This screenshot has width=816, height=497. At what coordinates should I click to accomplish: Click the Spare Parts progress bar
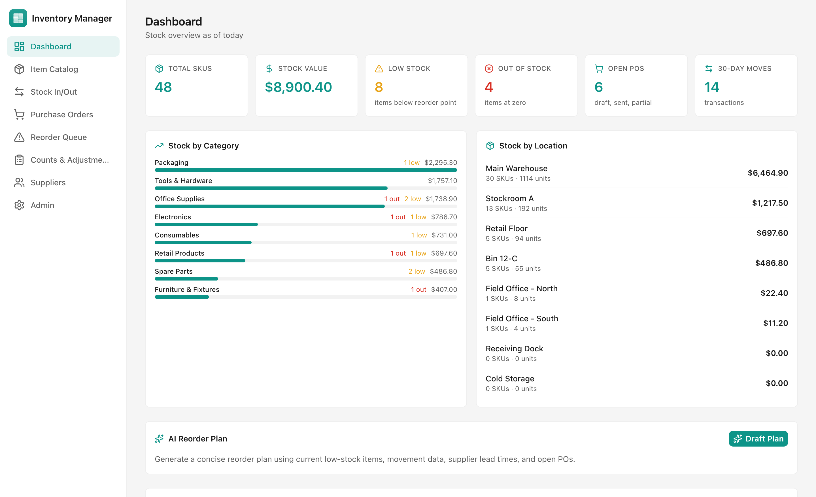[x=306, y=279]
